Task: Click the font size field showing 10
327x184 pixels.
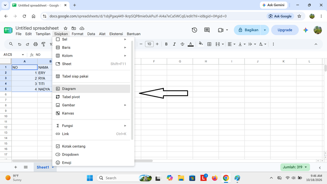Action: click(x=149, y=44)
